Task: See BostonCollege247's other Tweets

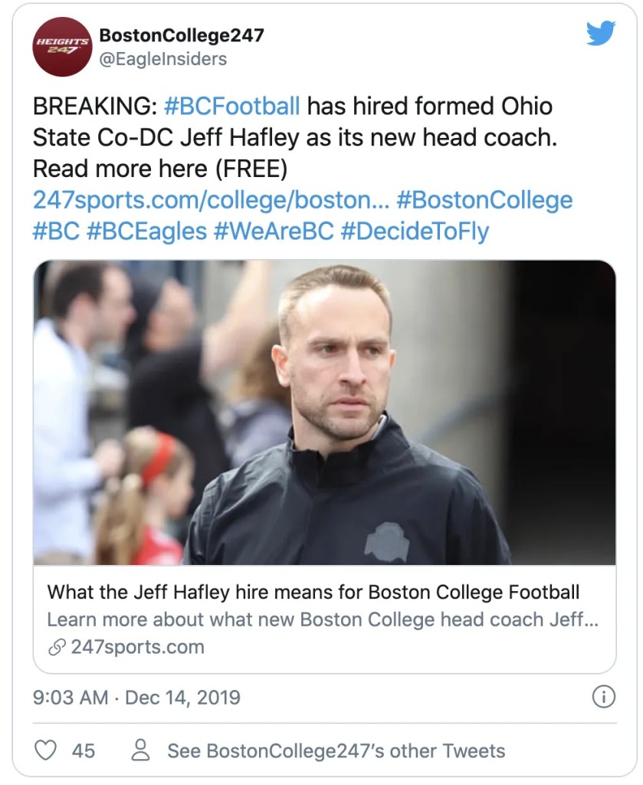Action: 336,751
